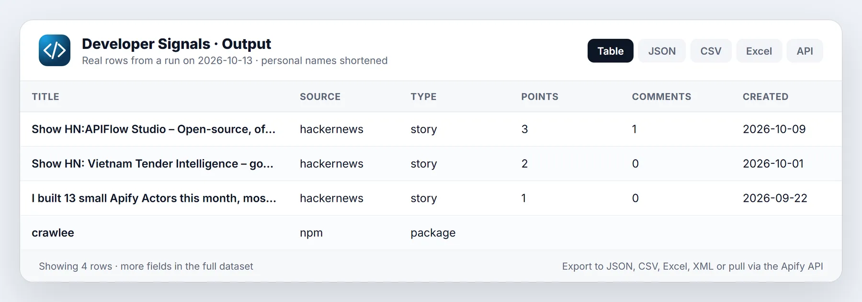
Task: Click the 'Real rows from a run' subtitle
Action: tap(235, 61)
